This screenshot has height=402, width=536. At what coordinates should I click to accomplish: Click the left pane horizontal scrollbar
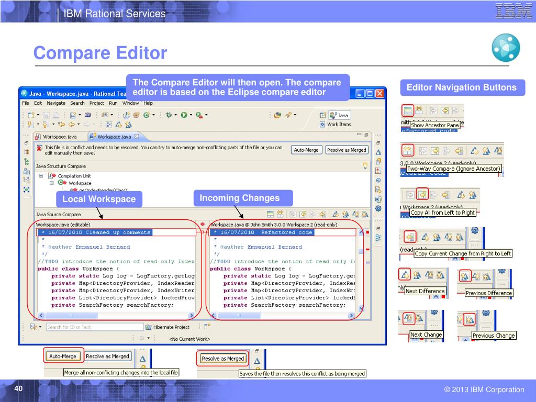[x=116, y=315]
